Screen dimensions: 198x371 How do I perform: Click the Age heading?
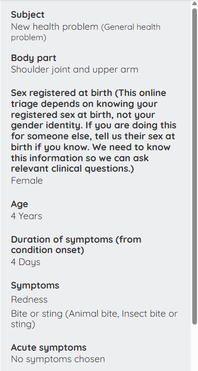tap(19, 204)
